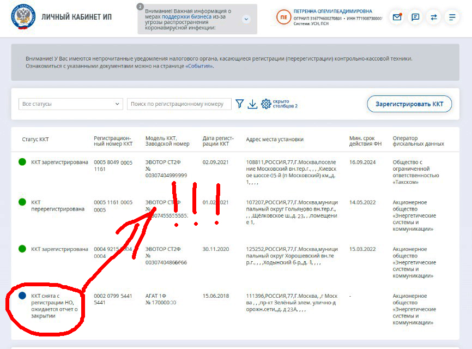
Task: Sort by 'Статус ККТ' column header
Action: [x=35, y=140]
